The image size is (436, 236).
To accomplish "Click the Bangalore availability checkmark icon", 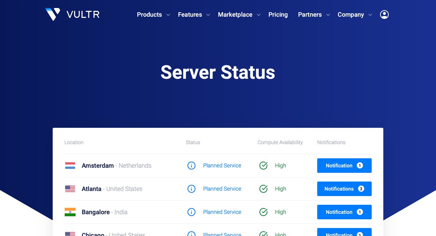I will click(x=263, y=212).
